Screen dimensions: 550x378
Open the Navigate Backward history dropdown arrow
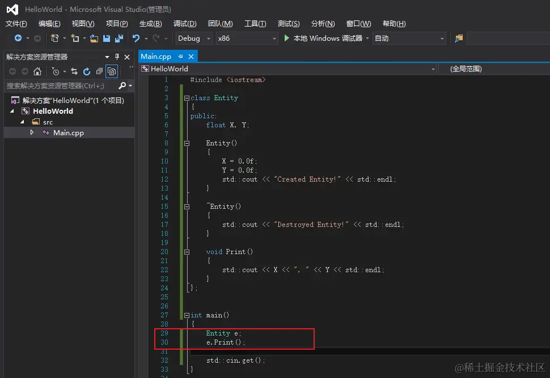[x=28, y=38]
